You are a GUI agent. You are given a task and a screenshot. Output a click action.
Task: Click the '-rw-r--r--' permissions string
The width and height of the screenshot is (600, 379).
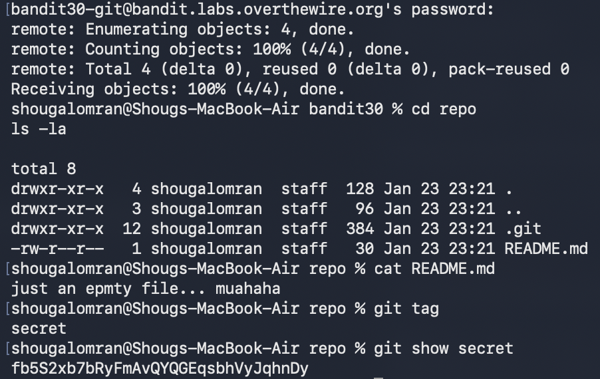click(x=57, y=249)
